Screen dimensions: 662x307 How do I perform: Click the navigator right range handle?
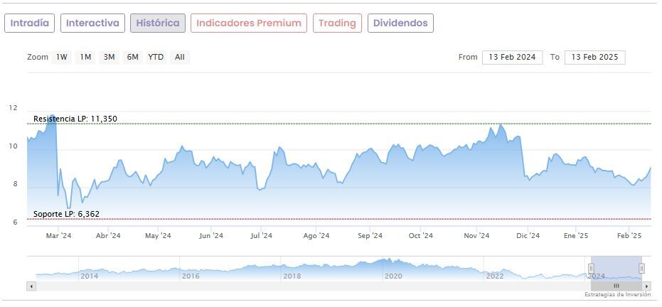click(x=641, y=268)
